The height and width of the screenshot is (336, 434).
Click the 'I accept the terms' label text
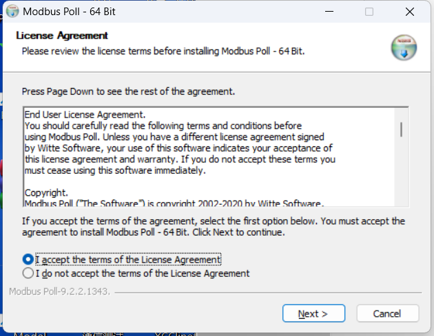click(128, 260)
